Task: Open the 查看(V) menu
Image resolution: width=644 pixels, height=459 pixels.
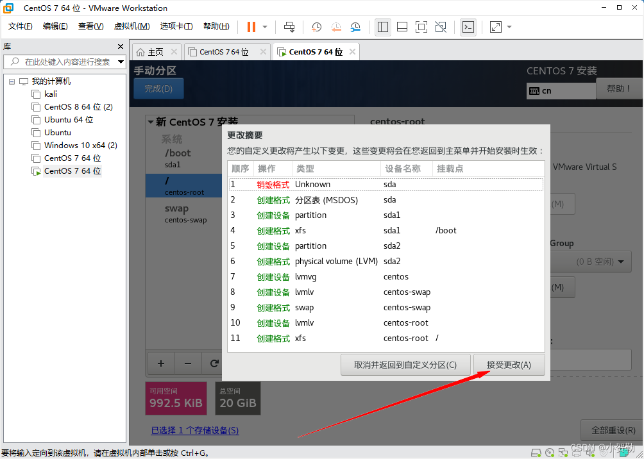Action: coord(91,27)
